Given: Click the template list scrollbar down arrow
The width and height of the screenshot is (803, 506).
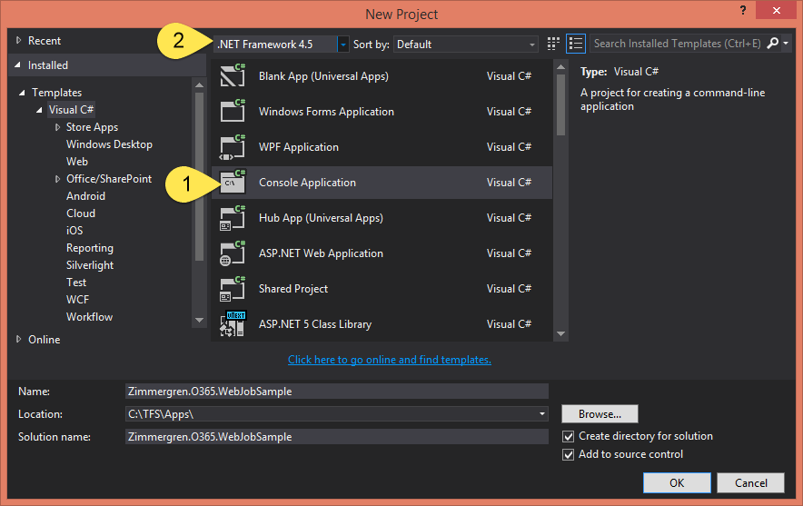Looking at the screenshot, I should coord(560,334).
